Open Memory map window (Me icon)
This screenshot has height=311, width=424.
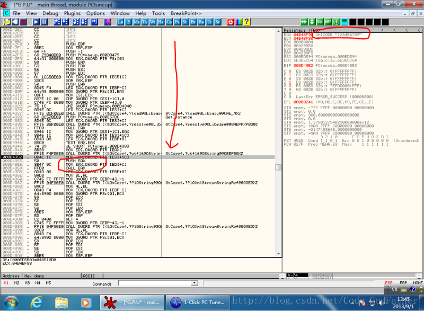tap(137, 22)
